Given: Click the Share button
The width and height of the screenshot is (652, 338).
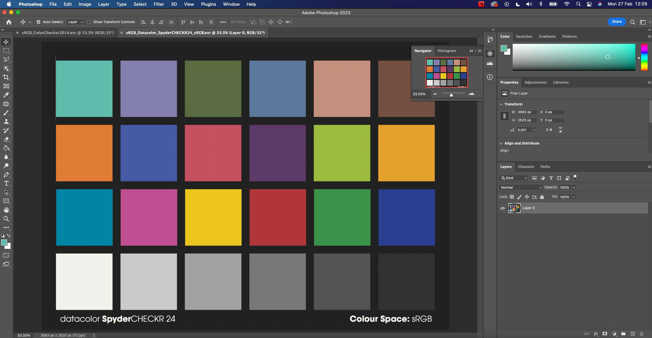Looking at the screenshot, I should [x=617, y=22].
